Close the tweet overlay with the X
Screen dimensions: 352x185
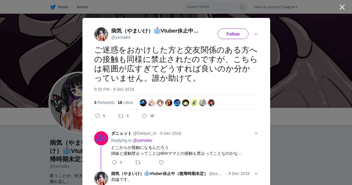342,7
